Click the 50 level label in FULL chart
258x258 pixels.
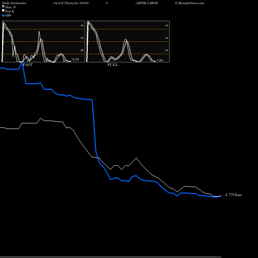click(167, 38)
